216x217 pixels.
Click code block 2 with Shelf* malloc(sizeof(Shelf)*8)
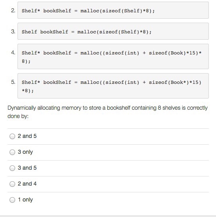(x=113, y=10)
